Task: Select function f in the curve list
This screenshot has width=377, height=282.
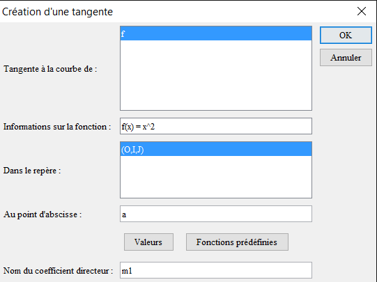Action: click(216, 33)
